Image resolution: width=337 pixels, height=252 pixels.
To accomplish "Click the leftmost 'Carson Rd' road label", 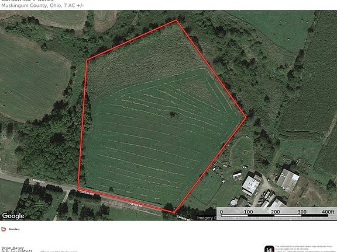I will pos(37,181).
